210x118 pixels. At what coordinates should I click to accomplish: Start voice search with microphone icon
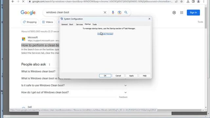coord(113,12)
